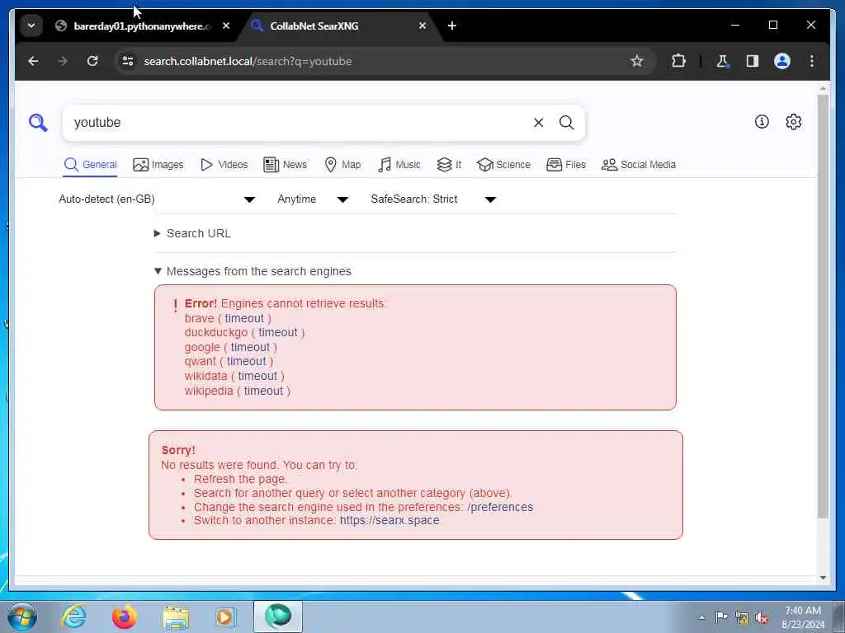Click the google timeout link
Screen dimensions: 845x633
tap(250, 347)
